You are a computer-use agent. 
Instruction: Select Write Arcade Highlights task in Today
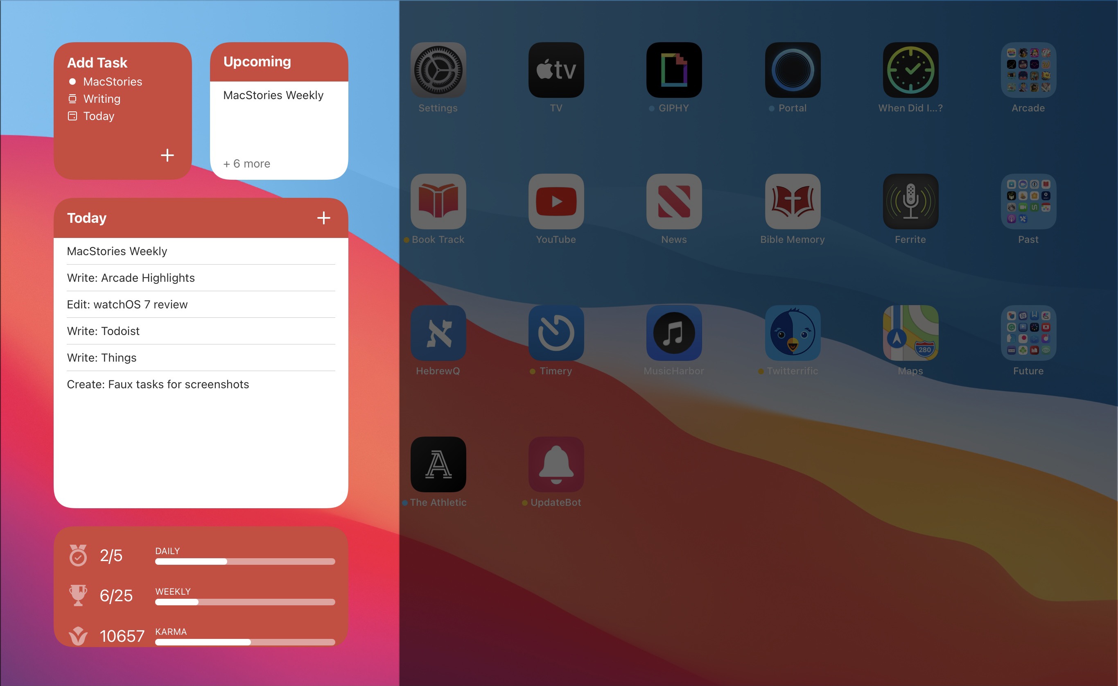tap(131, 277)
